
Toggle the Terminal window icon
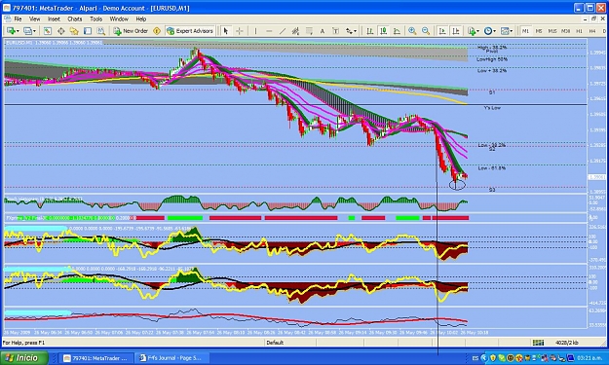pyautogui.click(x=88, y=31)
